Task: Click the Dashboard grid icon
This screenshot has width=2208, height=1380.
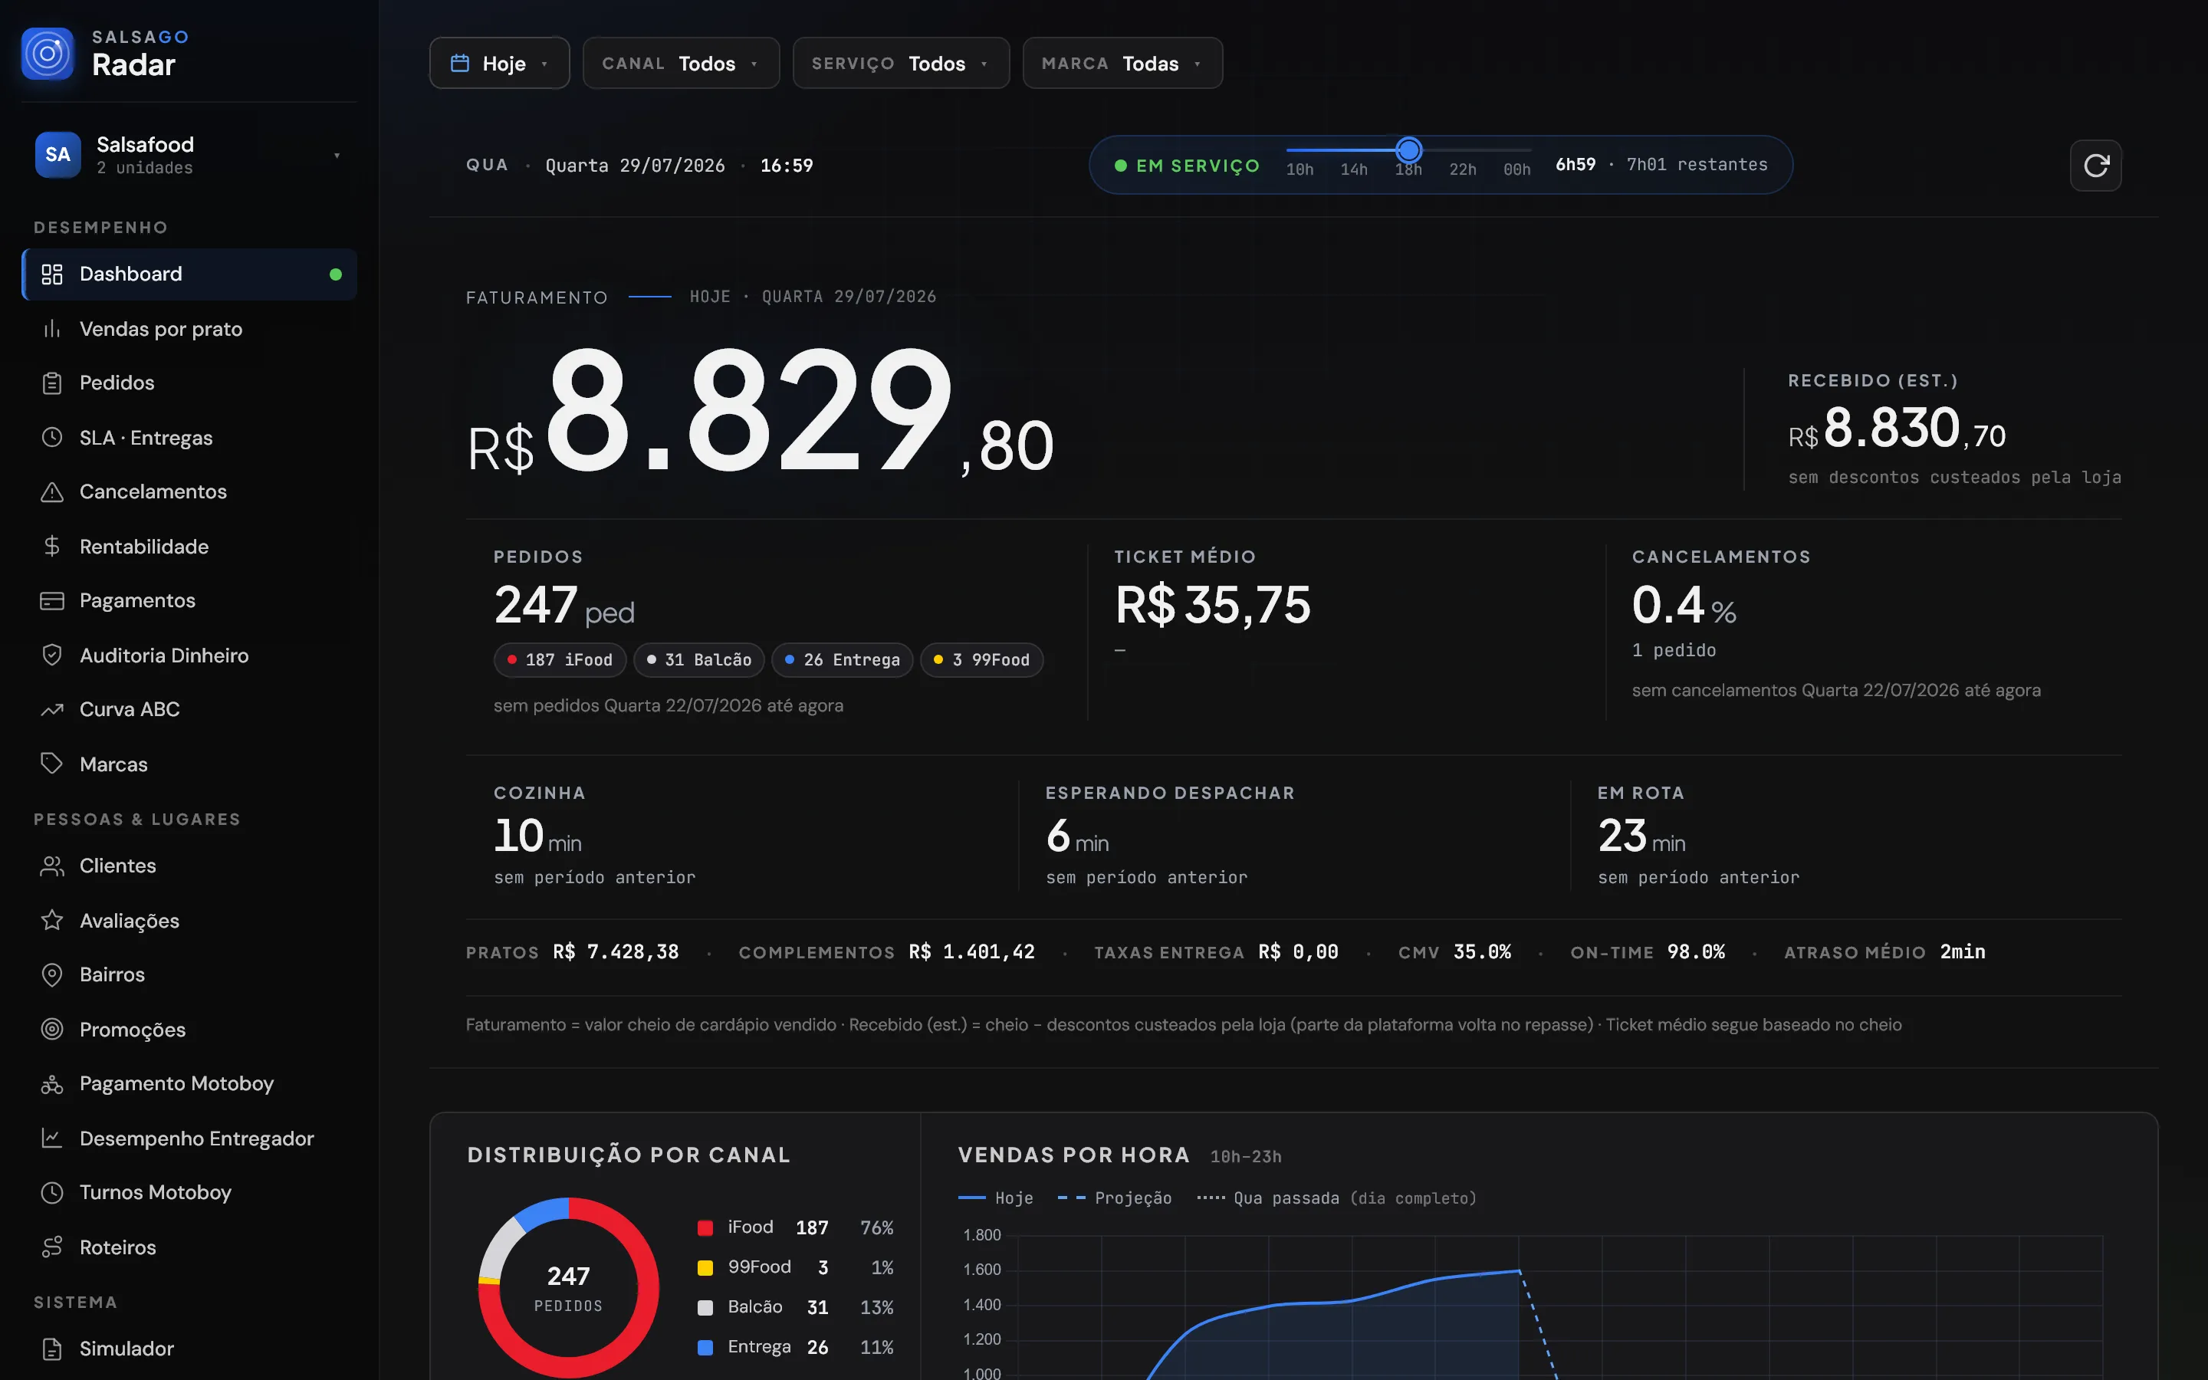Action: 52,274
